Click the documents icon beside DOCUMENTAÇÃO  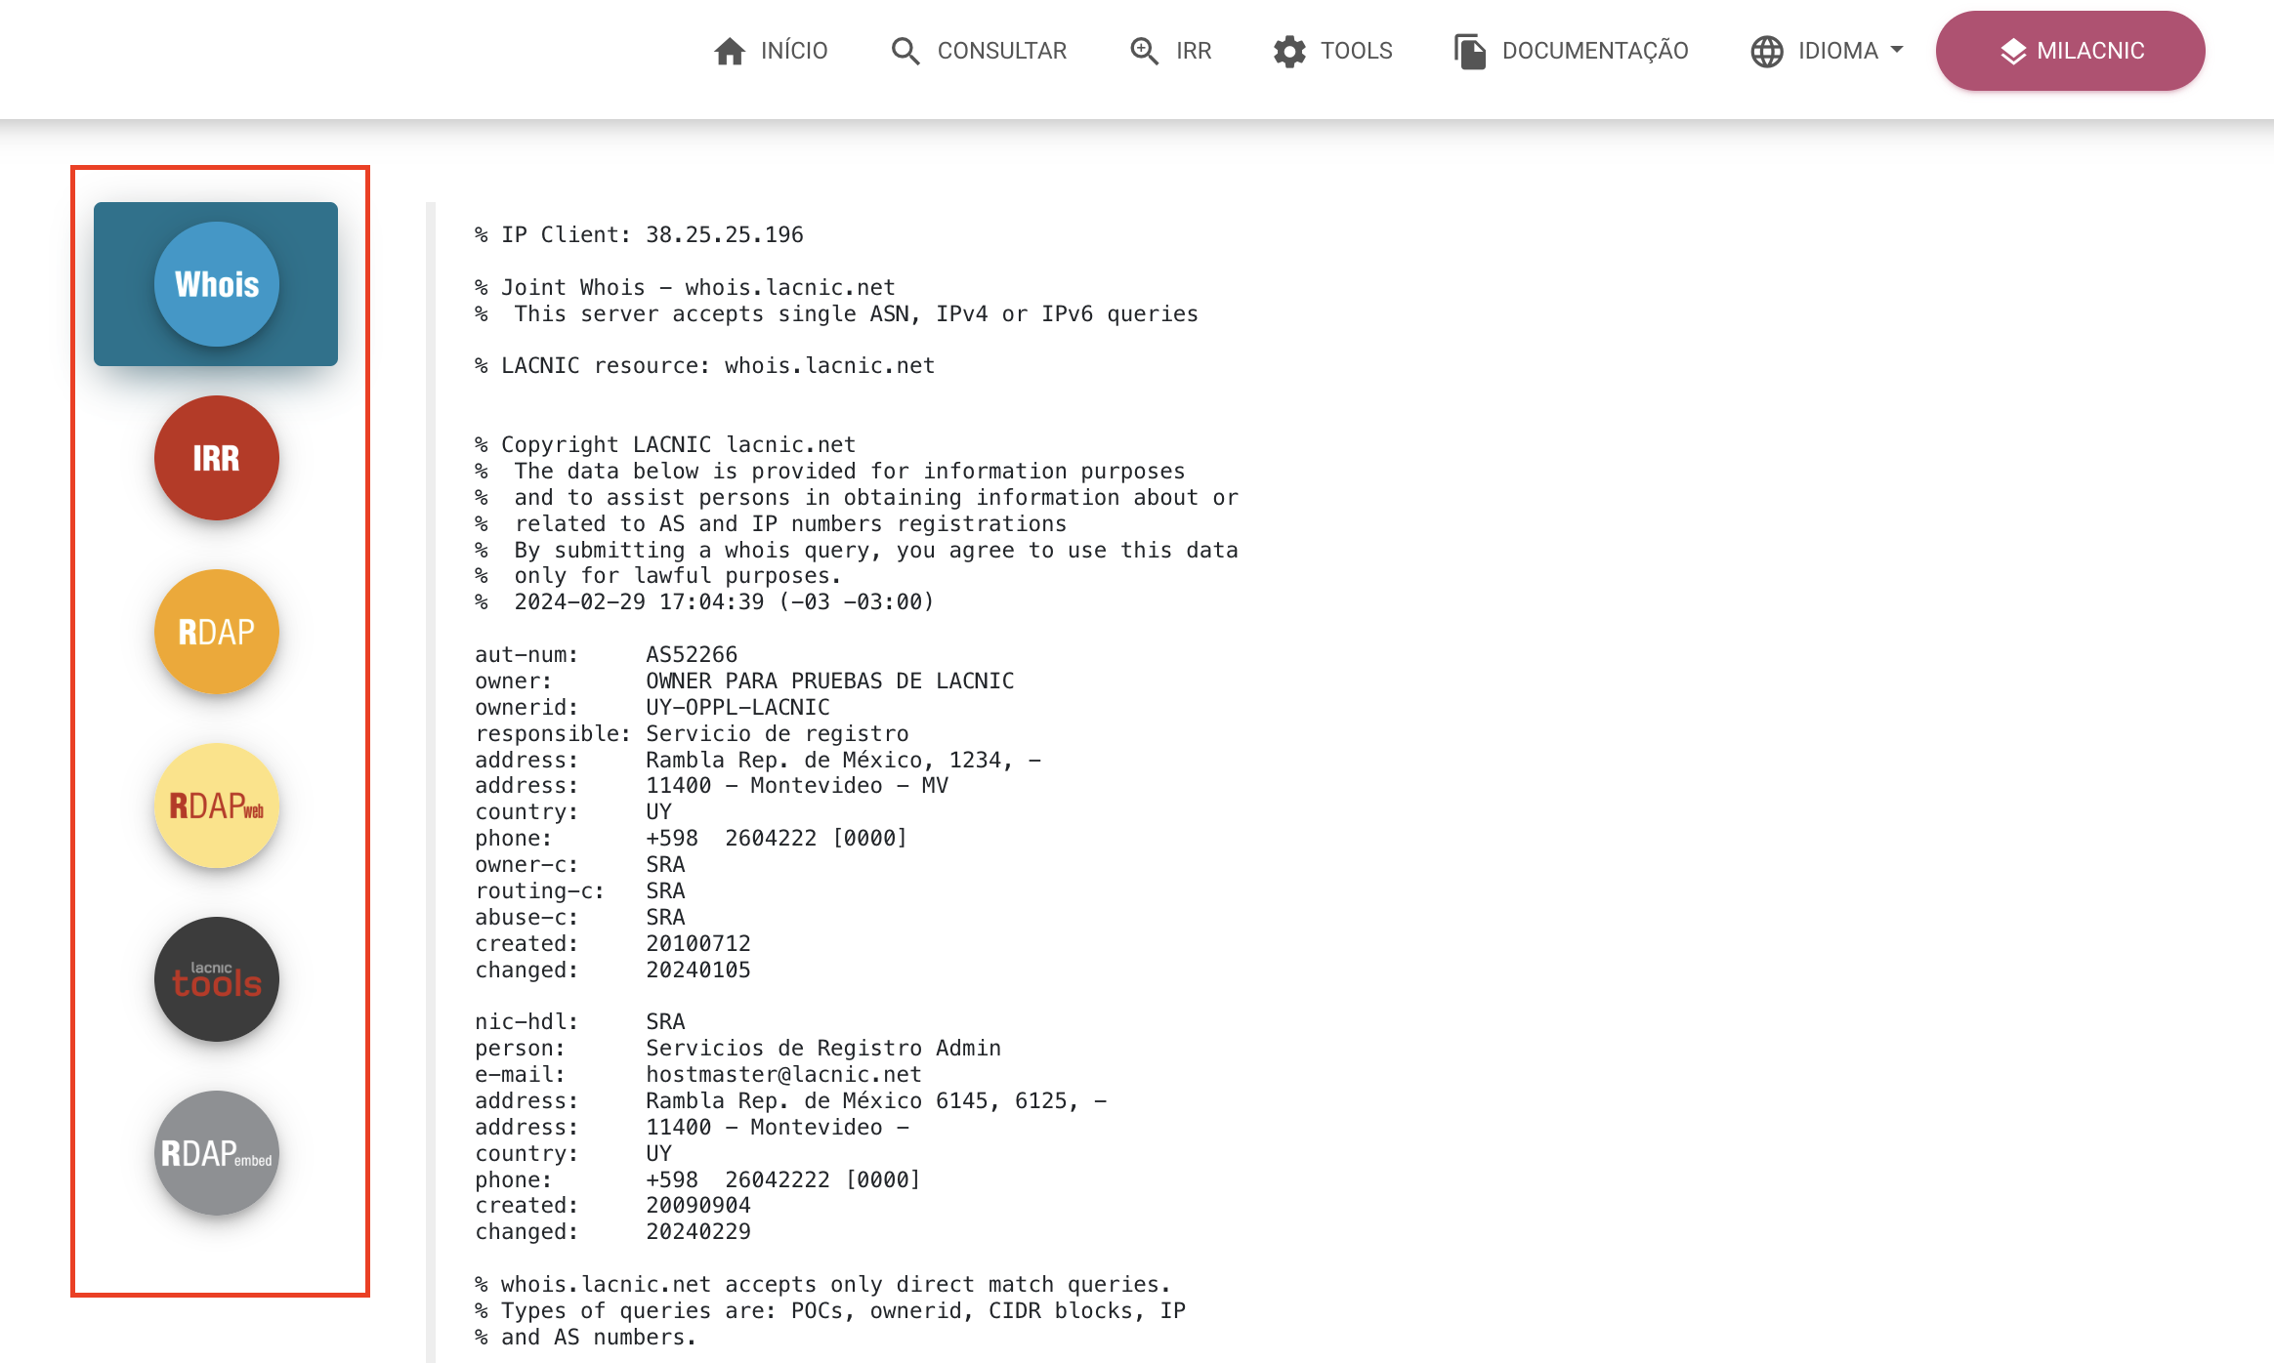[x=1469, y=51]
